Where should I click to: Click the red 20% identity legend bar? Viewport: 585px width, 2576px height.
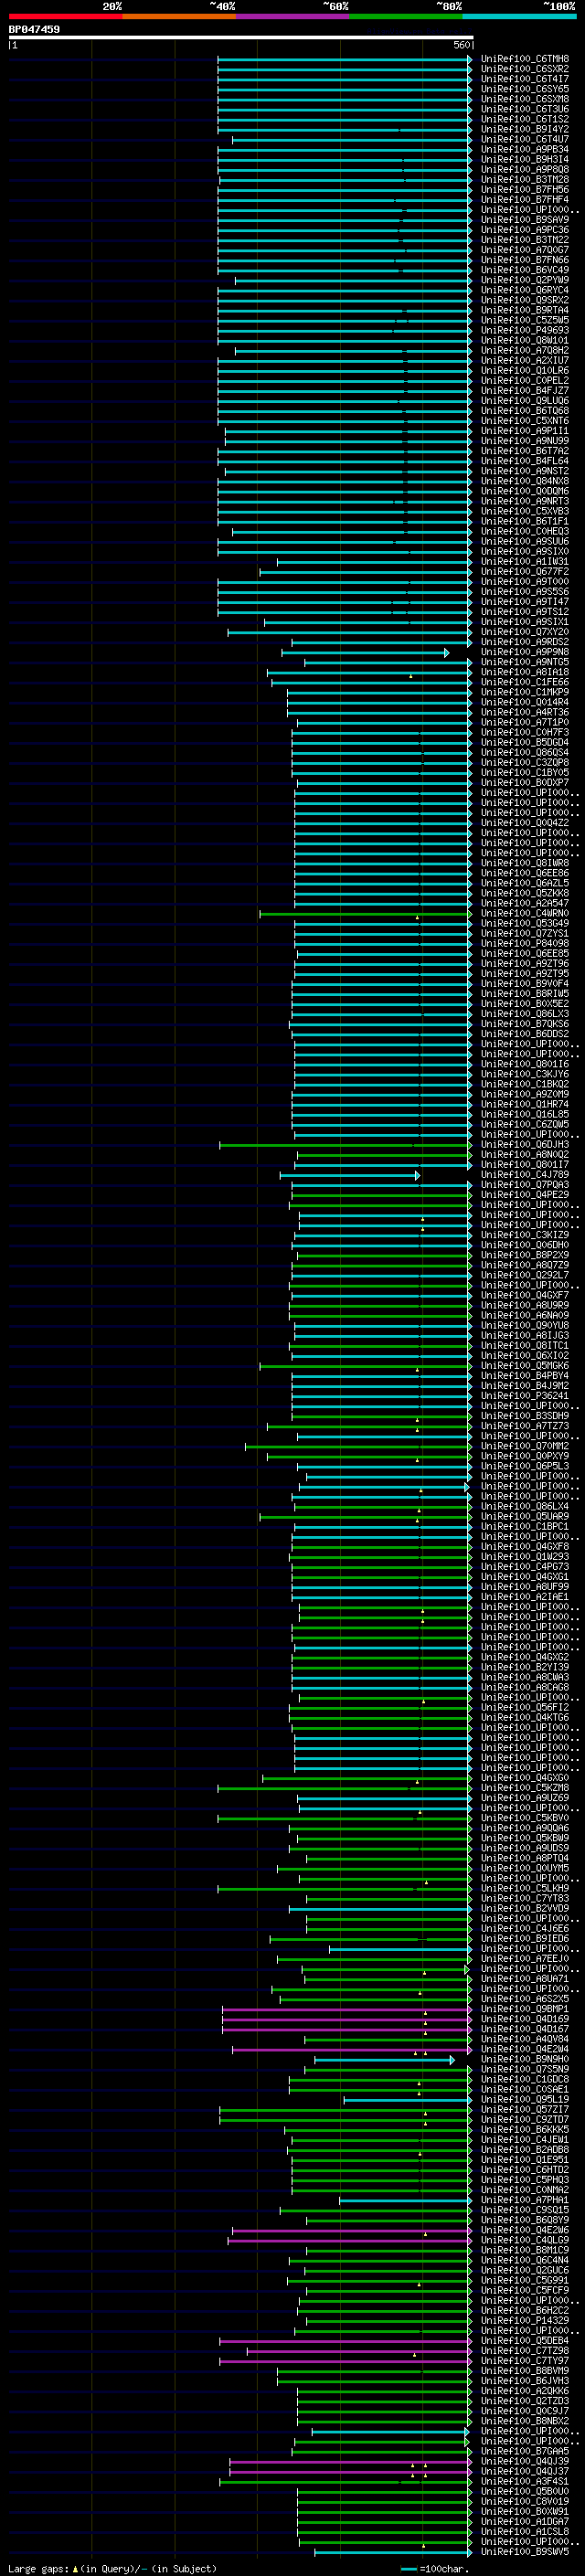[x=65, y=16]
